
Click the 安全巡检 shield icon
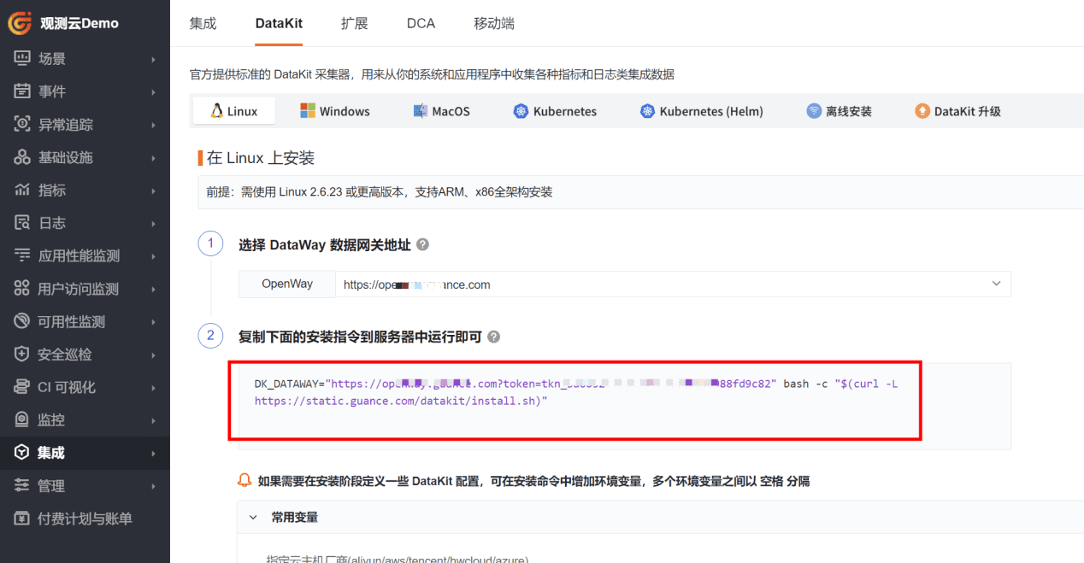[22, 354]
